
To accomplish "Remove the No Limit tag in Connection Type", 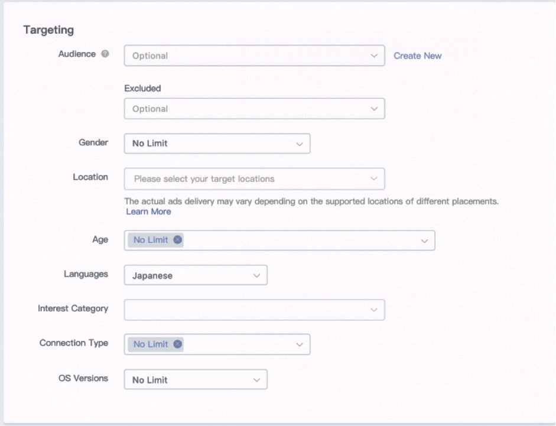I will [178, 344].
